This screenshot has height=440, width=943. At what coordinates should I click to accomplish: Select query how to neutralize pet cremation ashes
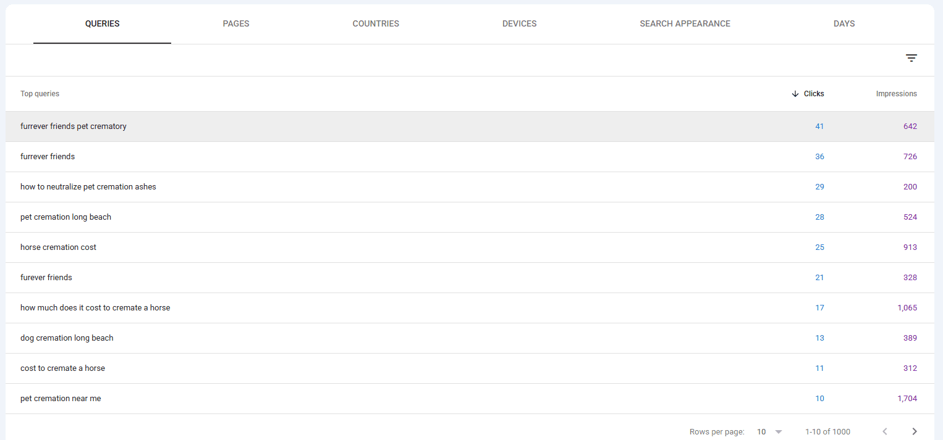coord(88,187)
